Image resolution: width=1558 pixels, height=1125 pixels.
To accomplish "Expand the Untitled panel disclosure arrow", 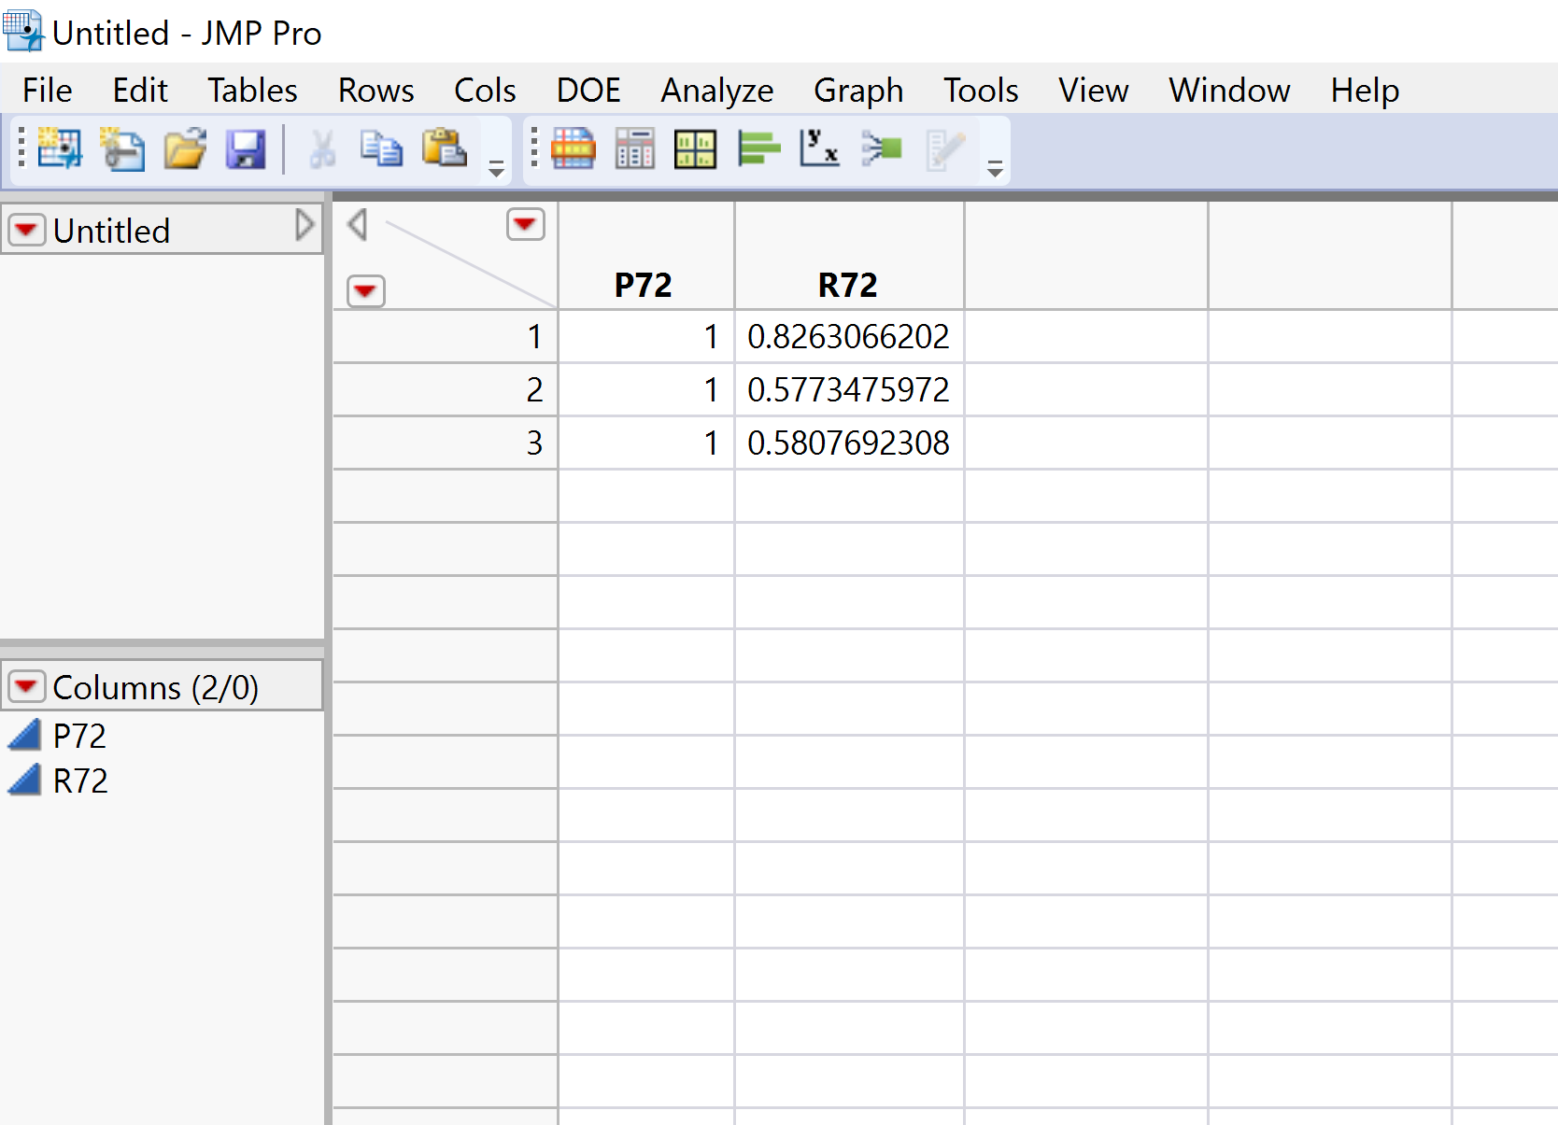I will [x=304, y=225].
